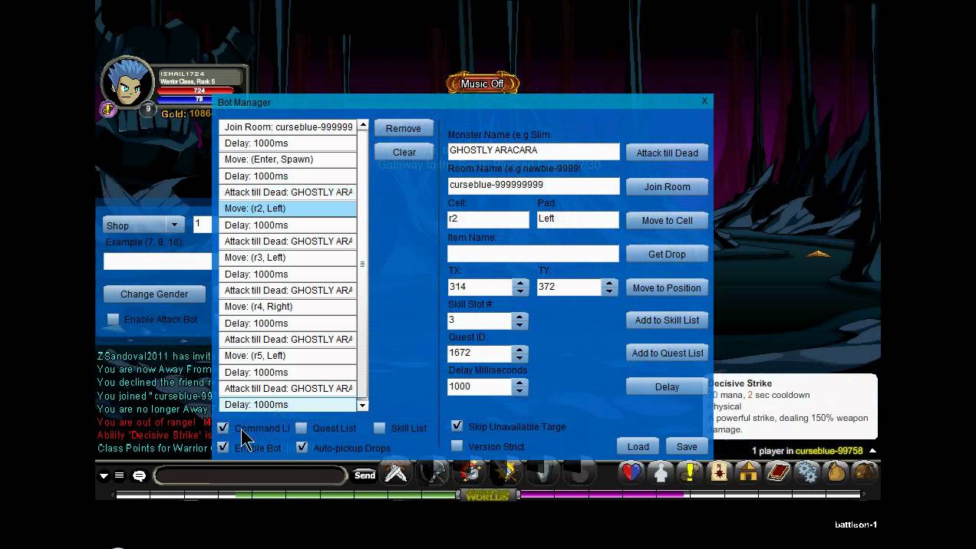The height and width of the screenshot is (549, 976).
Task: Open the red book of lore icon
Action: 777,473
